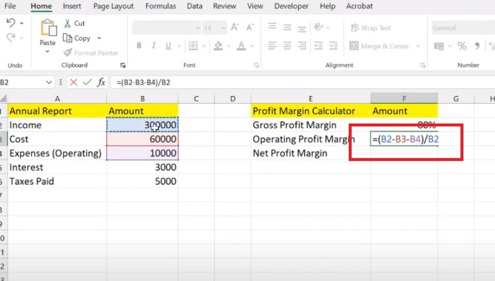Click the Fill Color paint bucket swatch
The width and height of the screenshot is (495, 281).
[x=218, y=46]
